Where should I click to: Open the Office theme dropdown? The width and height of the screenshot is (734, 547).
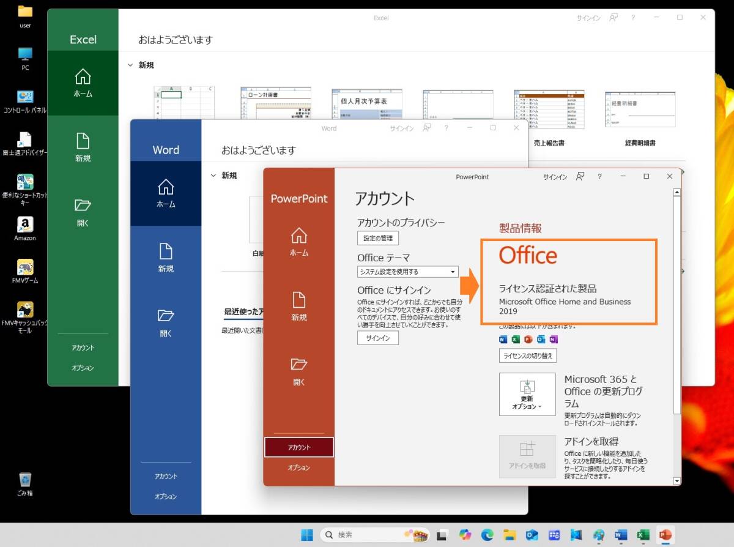[408, 272]
